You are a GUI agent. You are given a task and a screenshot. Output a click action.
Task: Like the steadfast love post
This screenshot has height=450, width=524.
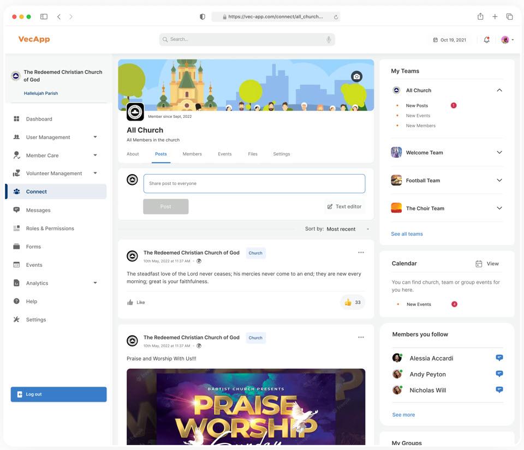click(x=136, y=302)
